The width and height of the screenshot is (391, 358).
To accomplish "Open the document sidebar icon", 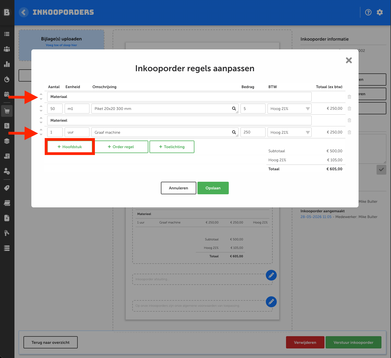I will pos(7,126).
